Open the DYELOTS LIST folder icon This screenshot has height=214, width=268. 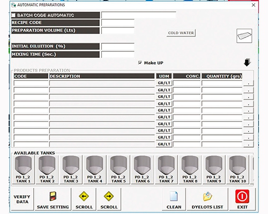pyautogui.click(x=207, y=196)
